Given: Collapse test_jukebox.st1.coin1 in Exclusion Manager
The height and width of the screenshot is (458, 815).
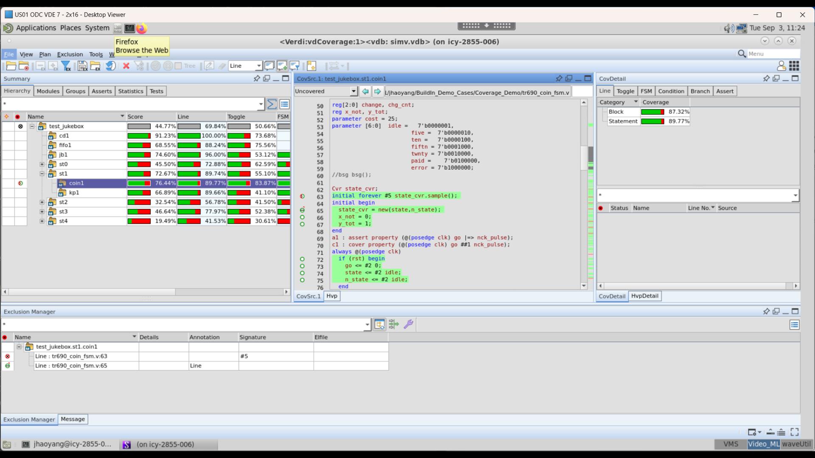Looking at the screenshot, I should point(19,346).
